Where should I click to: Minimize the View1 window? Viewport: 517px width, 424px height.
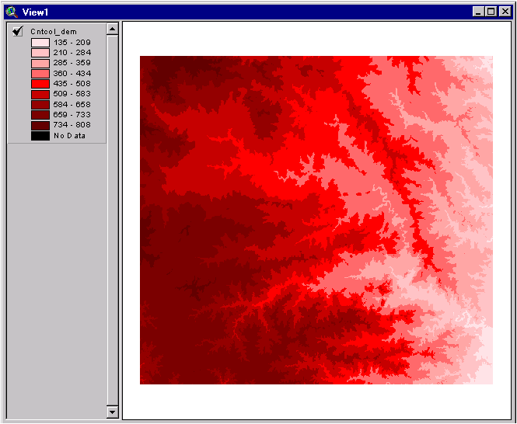pos(477,12)
